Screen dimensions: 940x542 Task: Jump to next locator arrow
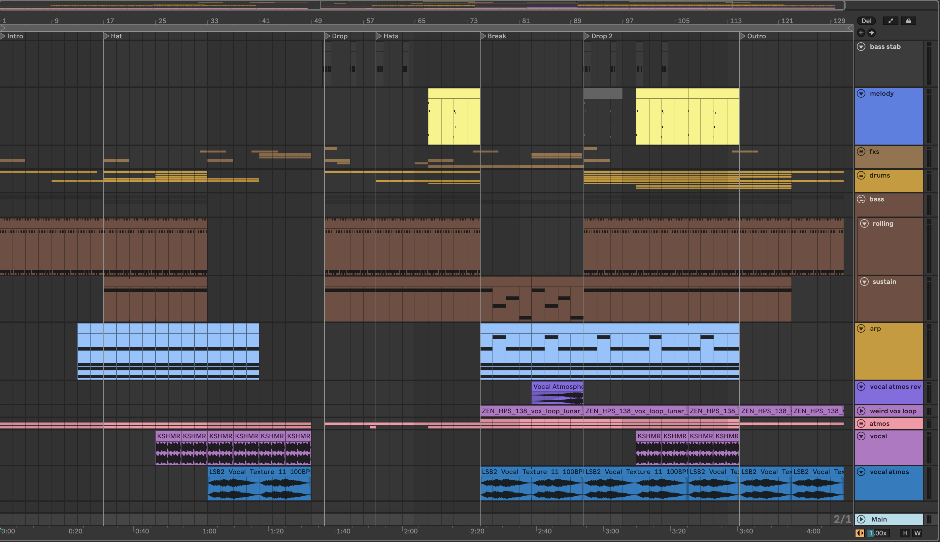(872, 33)
